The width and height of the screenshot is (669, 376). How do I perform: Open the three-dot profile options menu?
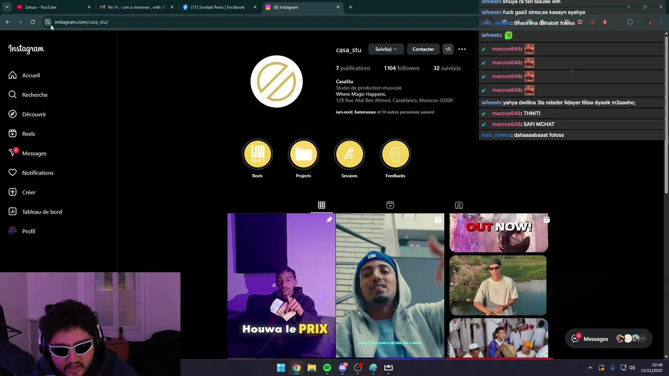(x=462, y=49)
